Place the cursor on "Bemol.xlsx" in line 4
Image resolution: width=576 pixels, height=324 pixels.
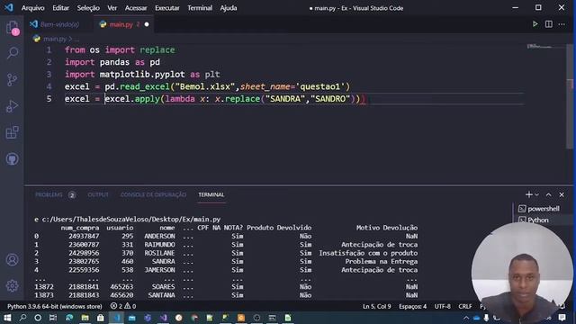point(205,86)
